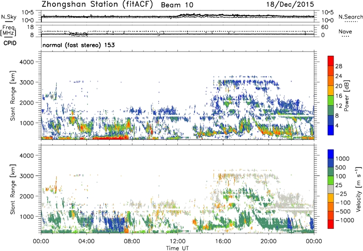The height and width of the screenshot is (251, 363).
Task: Click the power colorbar segment between 24 and 28
Action: (x=331, y=71)
